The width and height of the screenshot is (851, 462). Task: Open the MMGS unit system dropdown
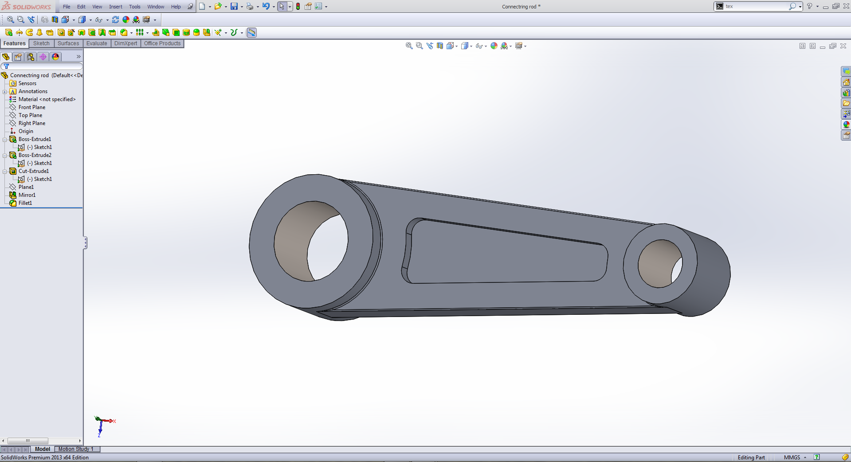pyautogui.click(x=795, y=457)
